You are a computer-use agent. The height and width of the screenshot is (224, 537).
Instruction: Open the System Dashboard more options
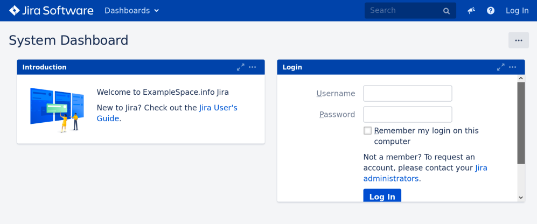point(518,40)
